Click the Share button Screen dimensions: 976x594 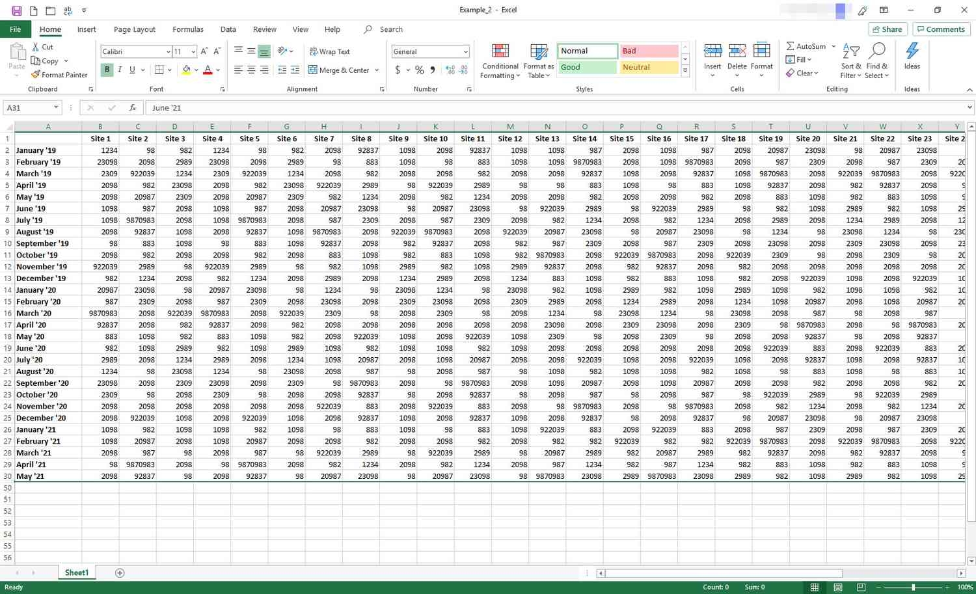(888, 29)
